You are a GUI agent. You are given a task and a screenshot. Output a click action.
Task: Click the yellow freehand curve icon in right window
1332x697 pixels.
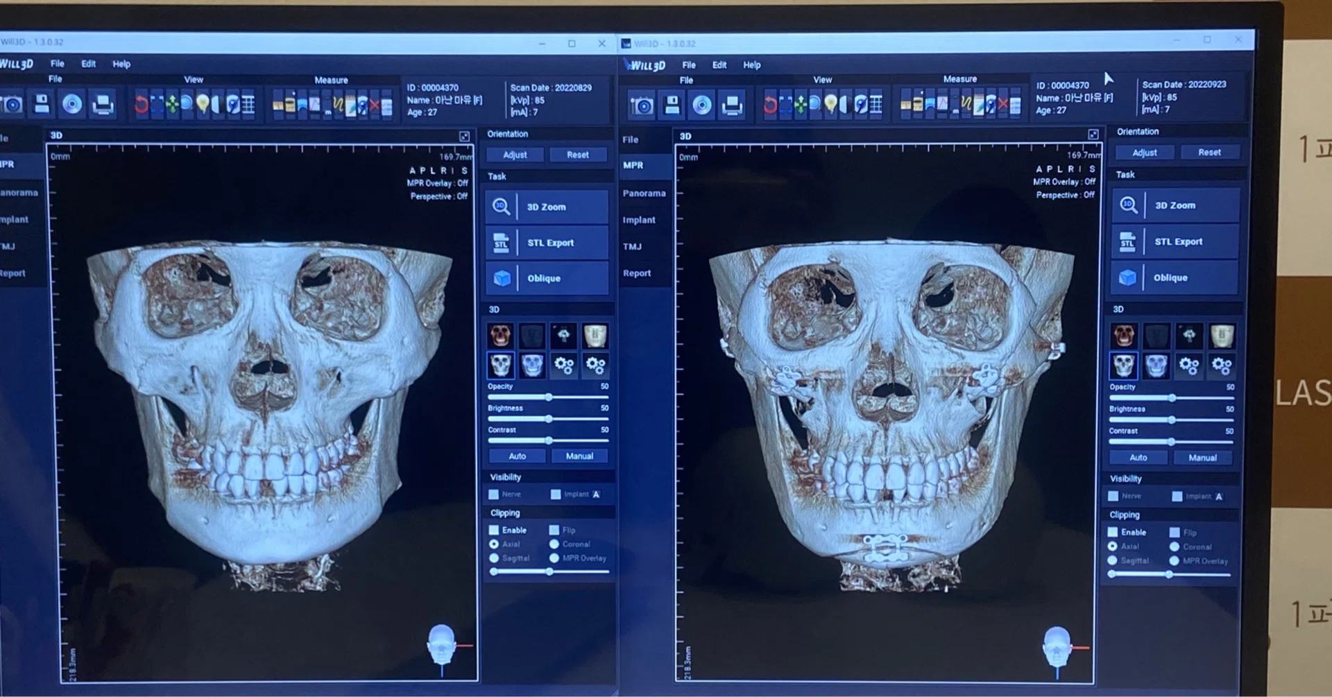pyautogui.click(x=966, y=104)
